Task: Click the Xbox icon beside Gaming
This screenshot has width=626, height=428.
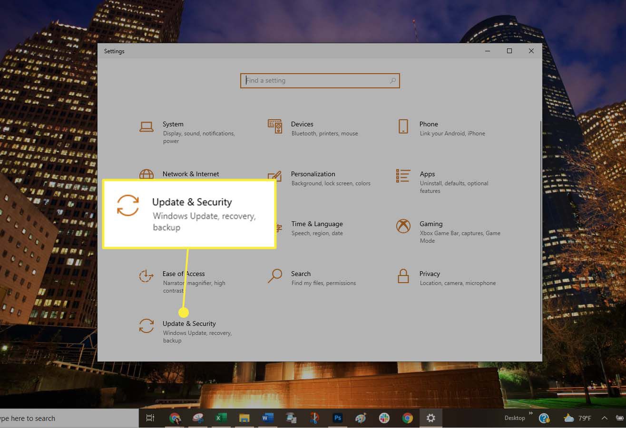Action: 403,226
